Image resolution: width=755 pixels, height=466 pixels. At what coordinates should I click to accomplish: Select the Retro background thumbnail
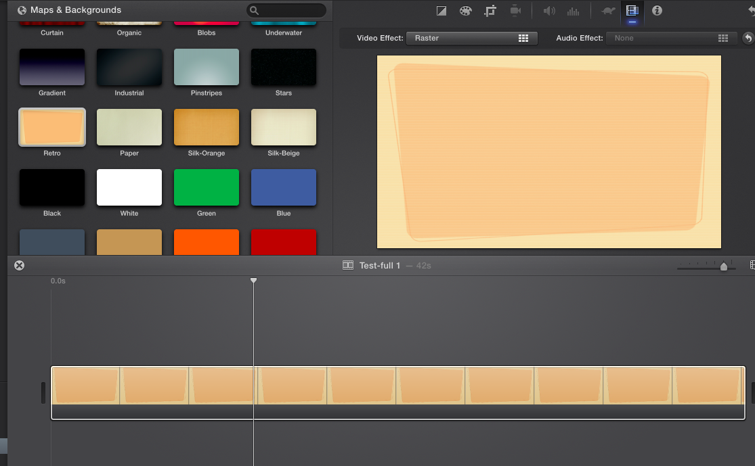point(52,127)
